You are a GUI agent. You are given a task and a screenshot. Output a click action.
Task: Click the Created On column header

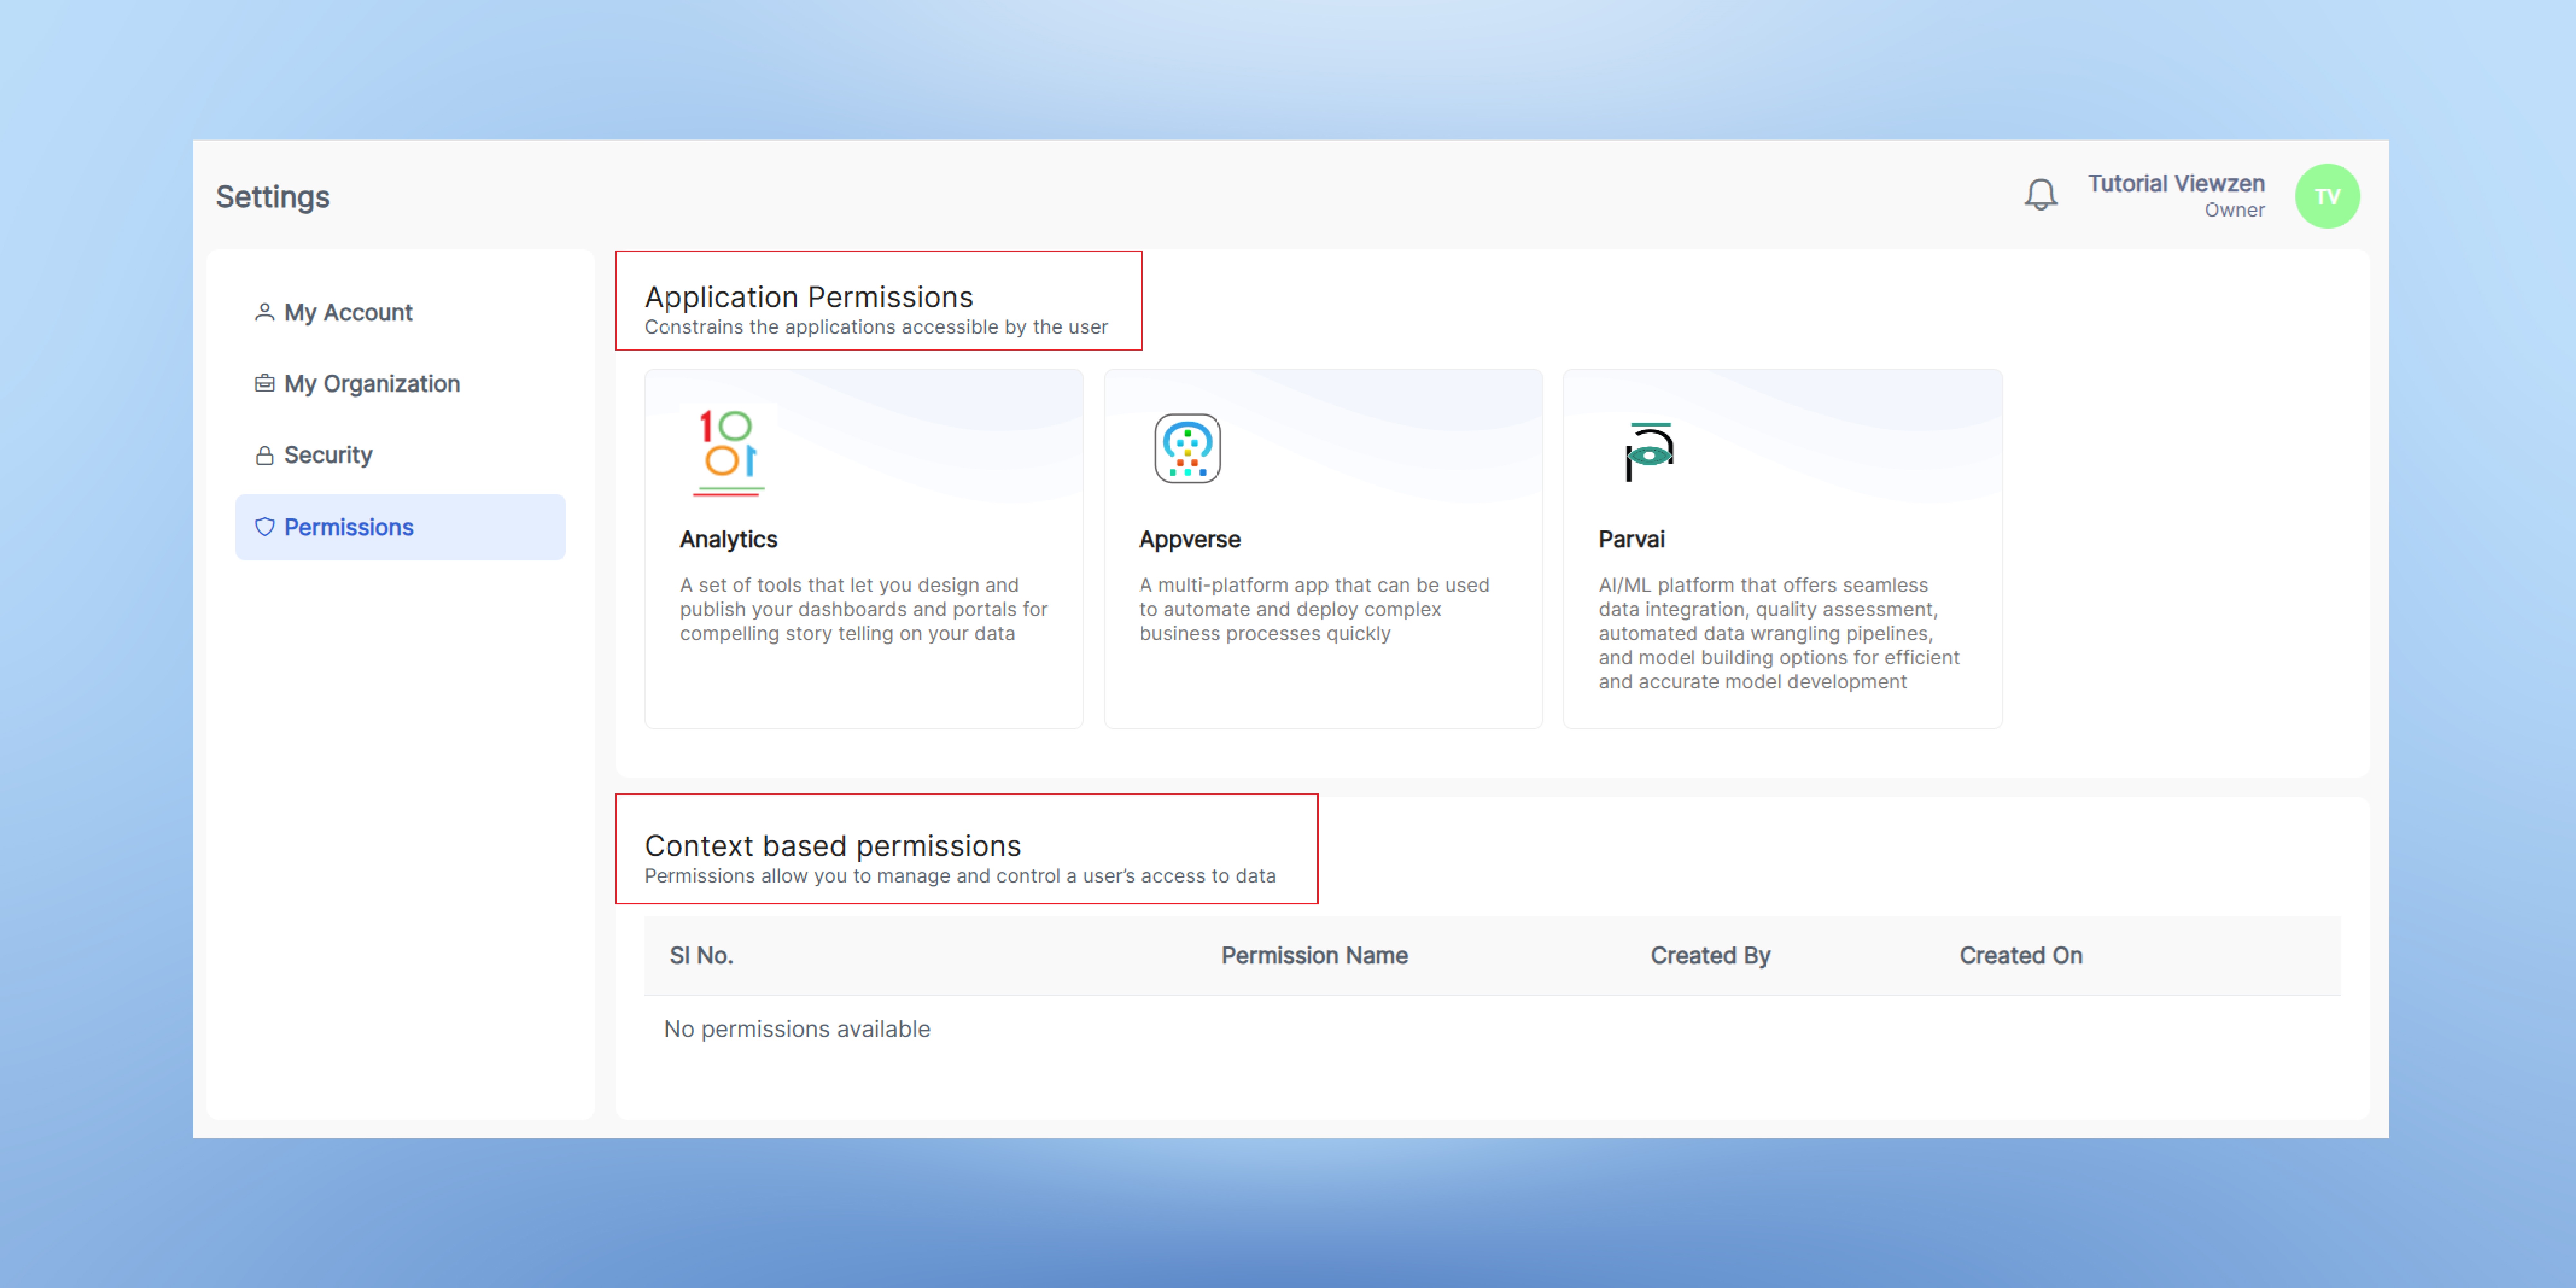pyautogui.click(x=2020, y=955)
